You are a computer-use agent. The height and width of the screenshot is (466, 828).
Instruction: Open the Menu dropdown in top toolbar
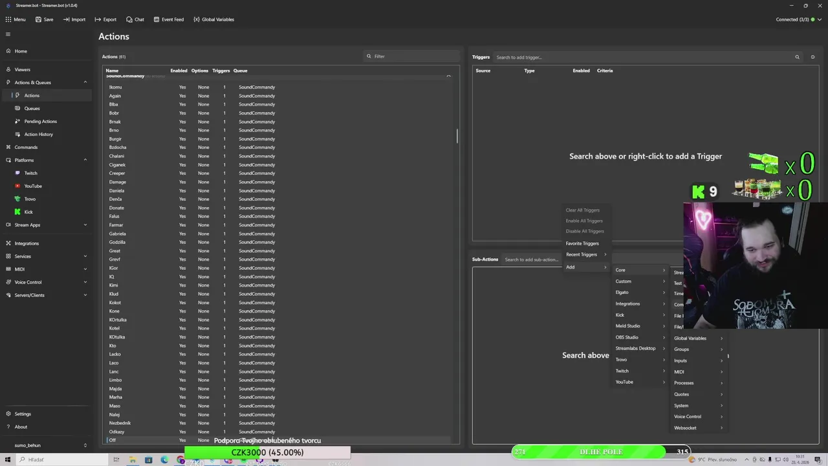pyautogui.click(x=16, y=19)
